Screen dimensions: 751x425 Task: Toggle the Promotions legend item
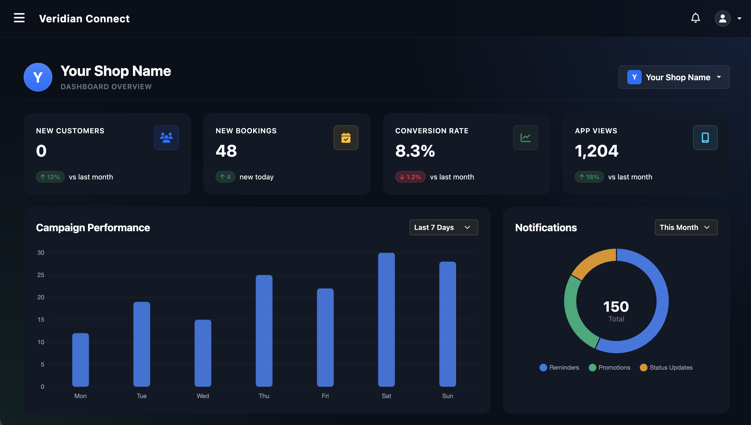609,367
